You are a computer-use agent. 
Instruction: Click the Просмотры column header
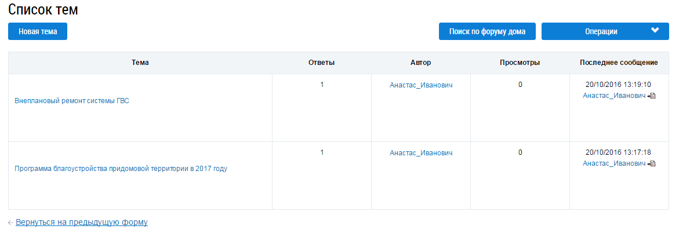point(520,63)
